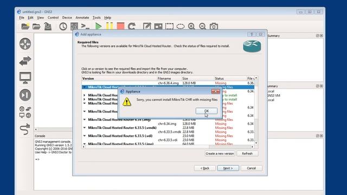Click the Add appliance help question icon
The image size is (347, 195).
point(252,34)
